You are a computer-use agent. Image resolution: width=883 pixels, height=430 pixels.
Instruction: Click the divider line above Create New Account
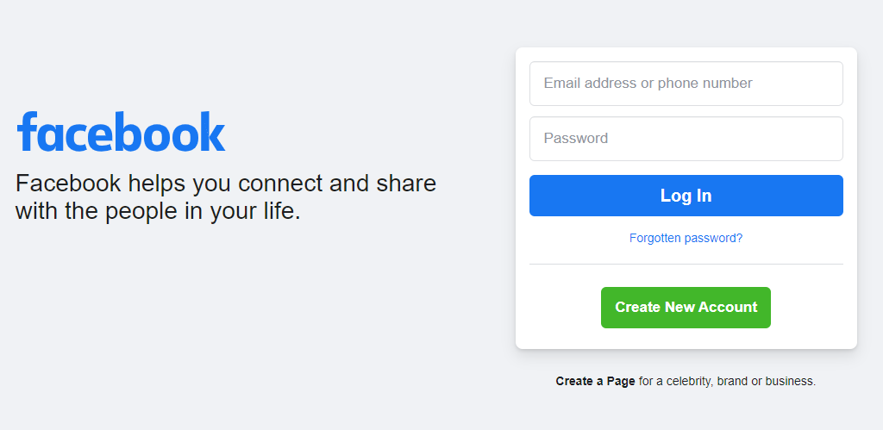click(686, 264)
